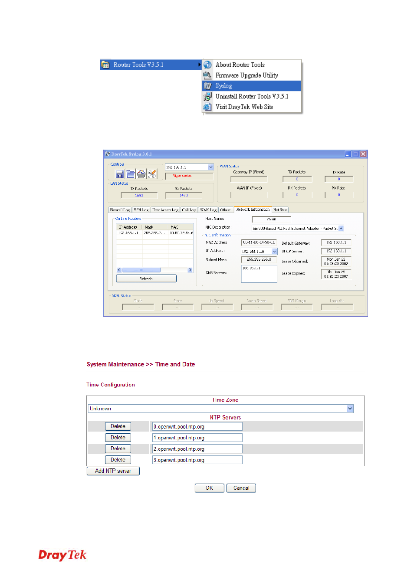Open the IP Address 192.168.1.10 dropdown

[274, 252]
